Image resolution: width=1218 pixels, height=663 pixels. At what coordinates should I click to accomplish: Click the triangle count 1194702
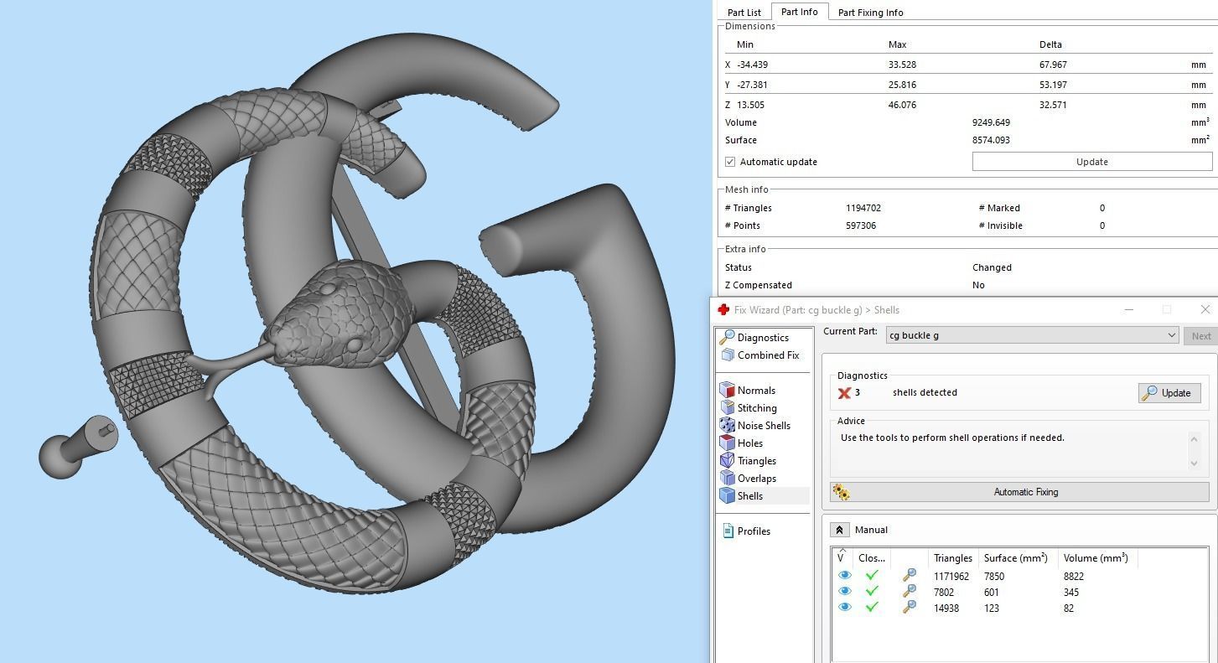click(x=863, y=208)
